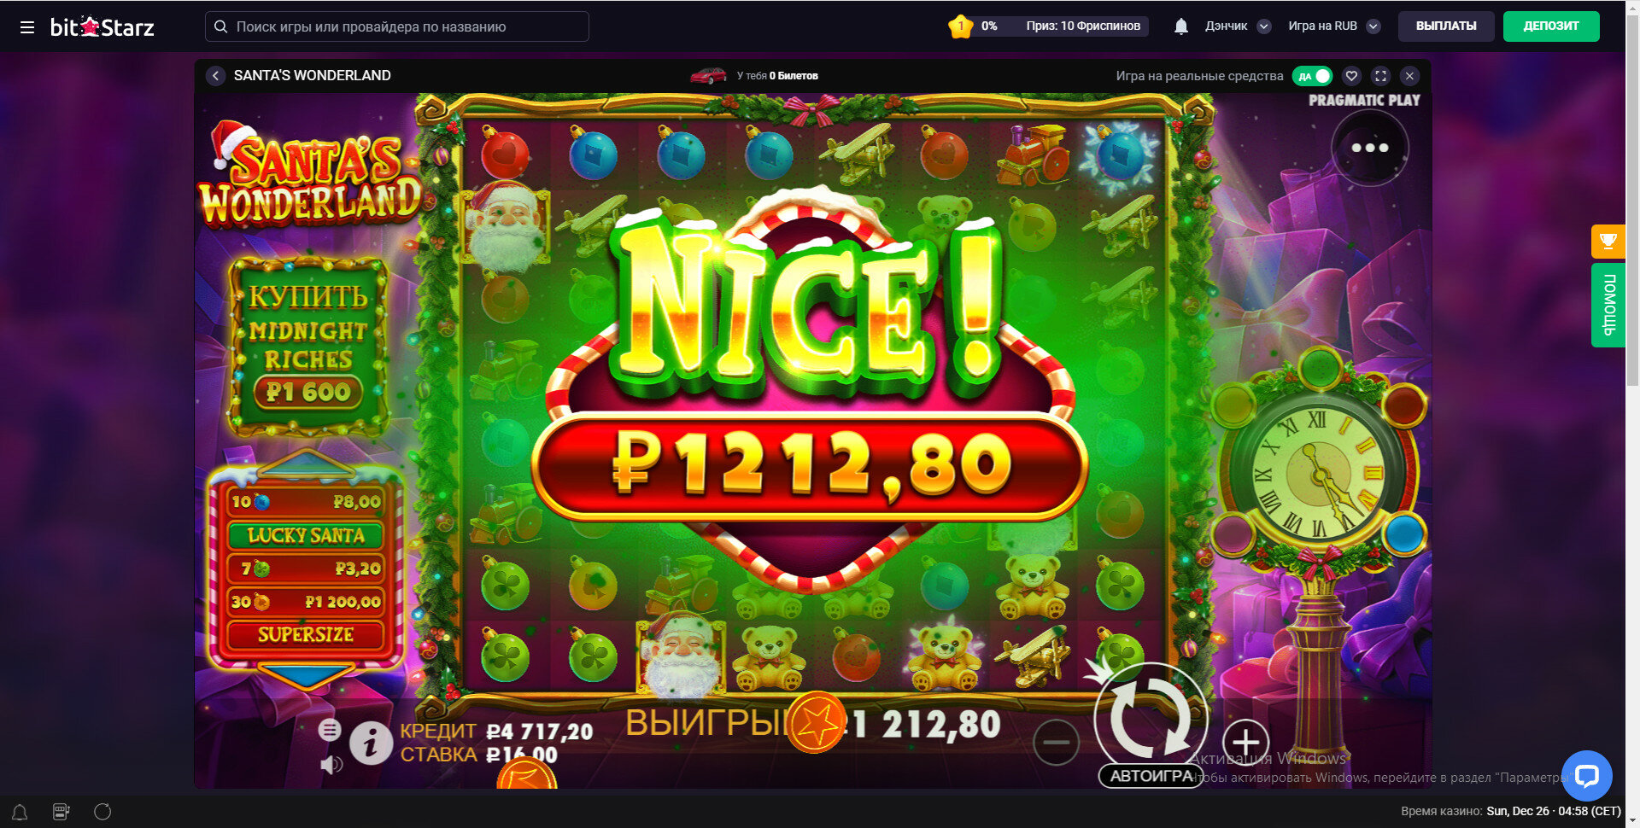
Task: Click the game search input field
Action: tap(397, 26)
